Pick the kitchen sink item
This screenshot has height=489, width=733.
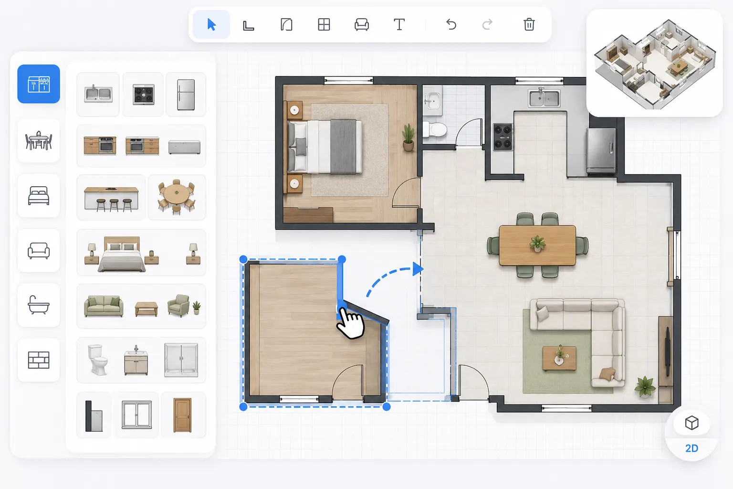tap(98, 94)
